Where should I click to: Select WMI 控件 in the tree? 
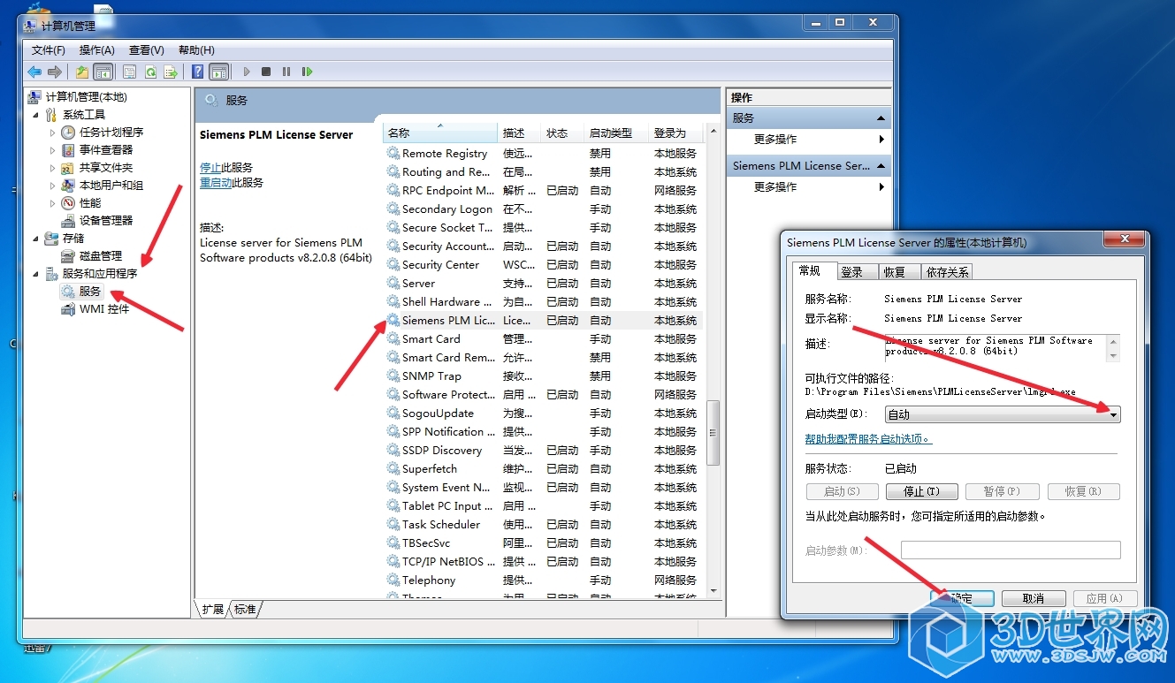(x=104, y=309)
